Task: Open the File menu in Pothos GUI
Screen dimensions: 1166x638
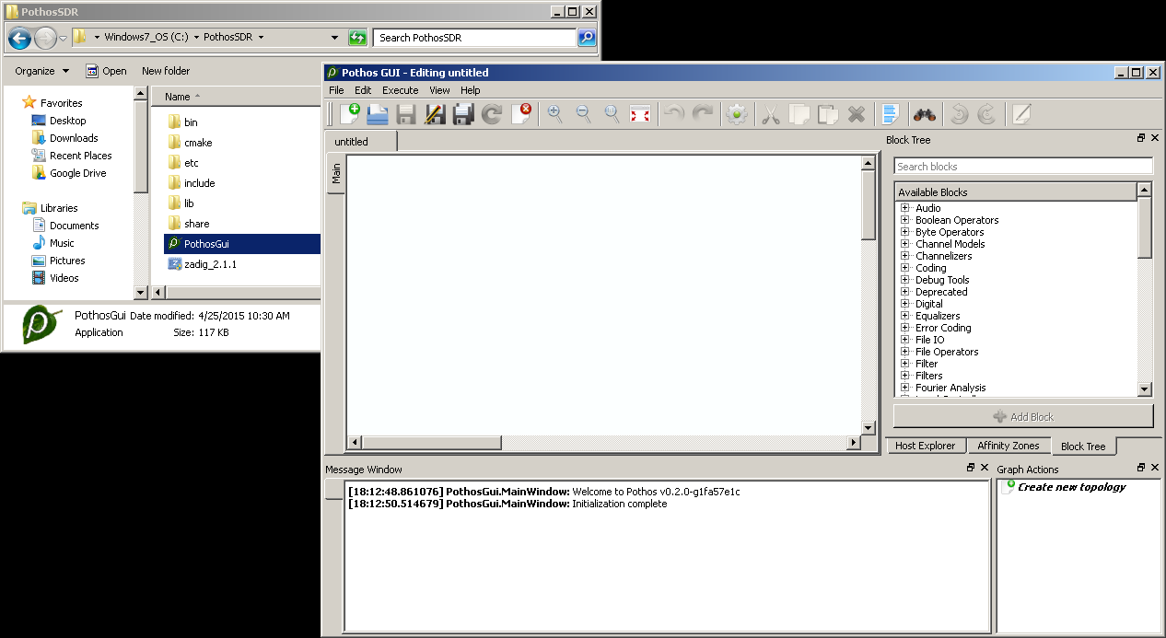Action: pyautogui.click(x=336, y=90)
